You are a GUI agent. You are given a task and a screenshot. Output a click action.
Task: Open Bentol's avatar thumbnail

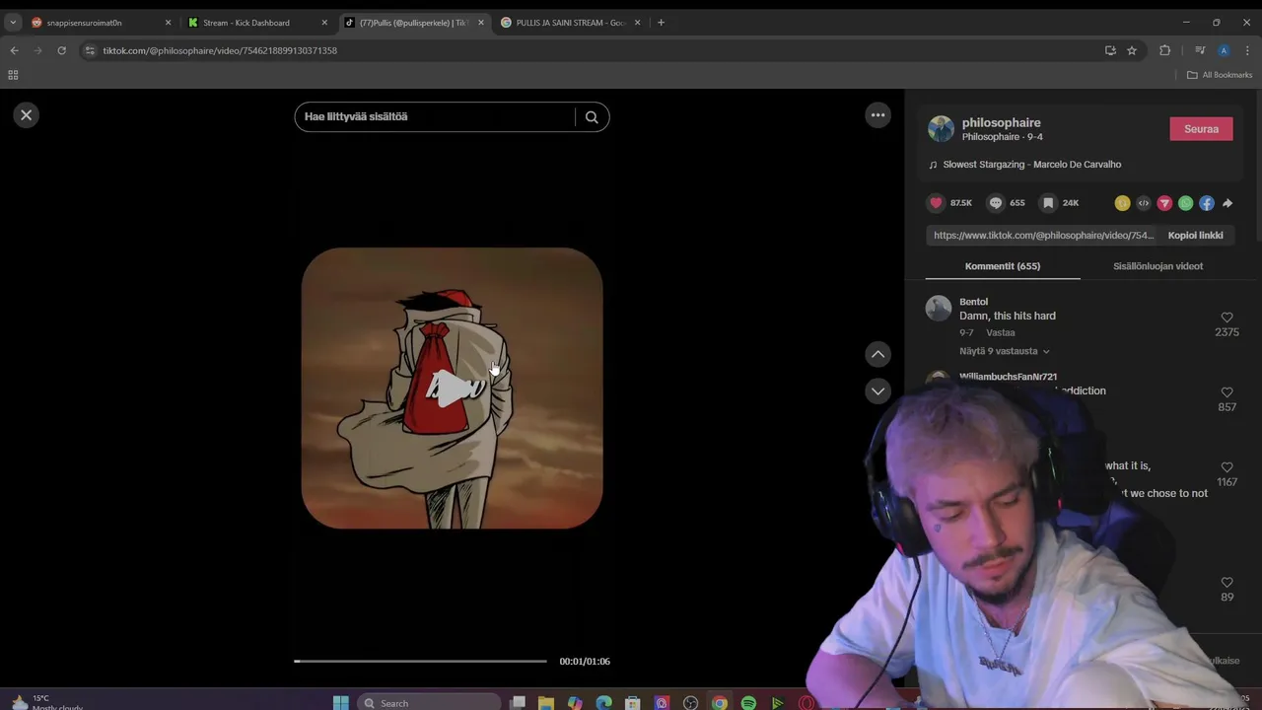pos(938,309)
